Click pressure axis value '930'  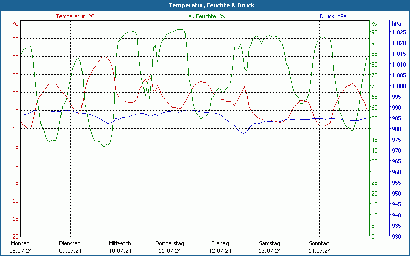pyautogui.click(x=396, y=237)
